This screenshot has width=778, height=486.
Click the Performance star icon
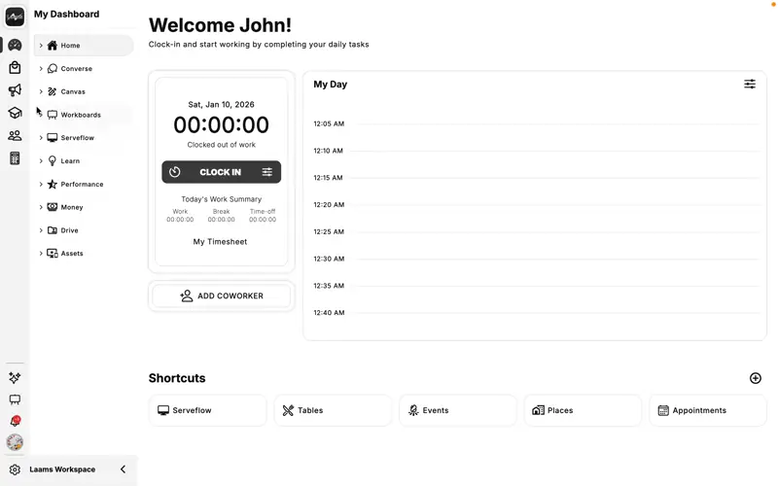[x=53, y=184]
